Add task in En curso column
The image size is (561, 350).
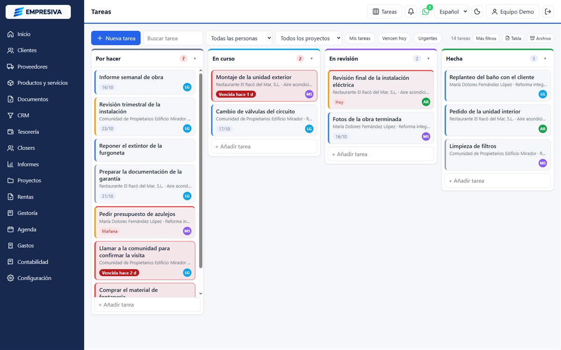[x=264, y=147]
